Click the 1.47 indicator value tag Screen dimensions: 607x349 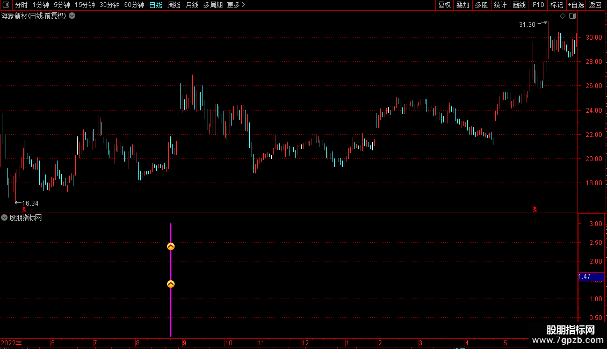coord(591,277)
